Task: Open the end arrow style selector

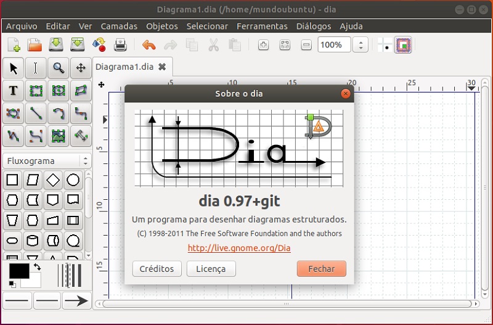Action: pyautogui.click(x=76, y=301)
